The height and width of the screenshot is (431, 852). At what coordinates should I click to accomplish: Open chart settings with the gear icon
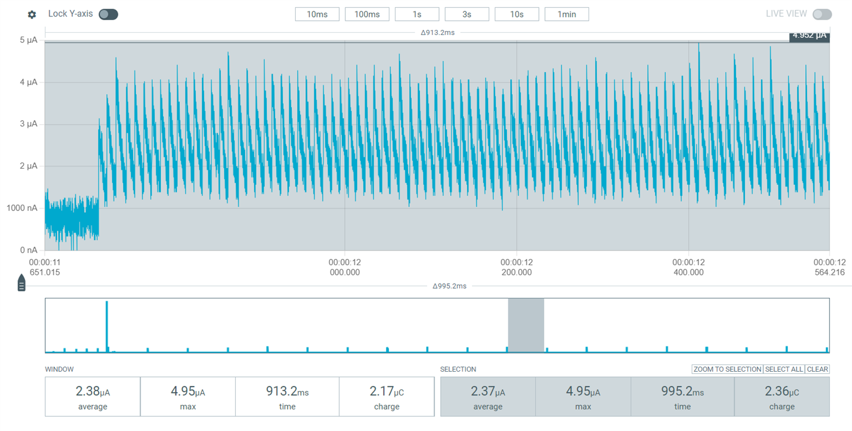[x=32, y=14]
